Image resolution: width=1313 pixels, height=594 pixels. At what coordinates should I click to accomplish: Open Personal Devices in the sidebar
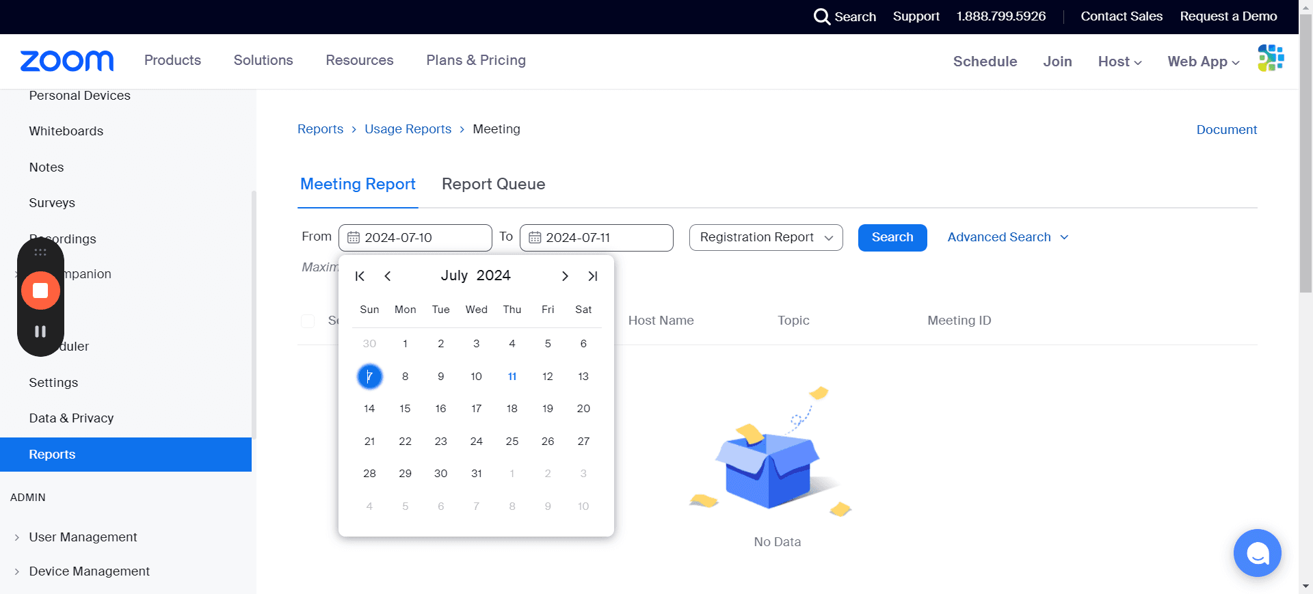click(79, 96)
